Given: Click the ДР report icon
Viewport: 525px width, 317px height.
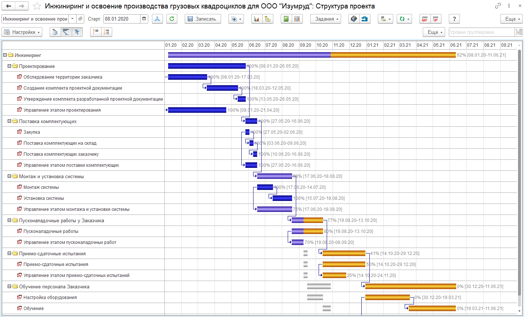Looking at the screenshot, I should [x=436, y=19].
